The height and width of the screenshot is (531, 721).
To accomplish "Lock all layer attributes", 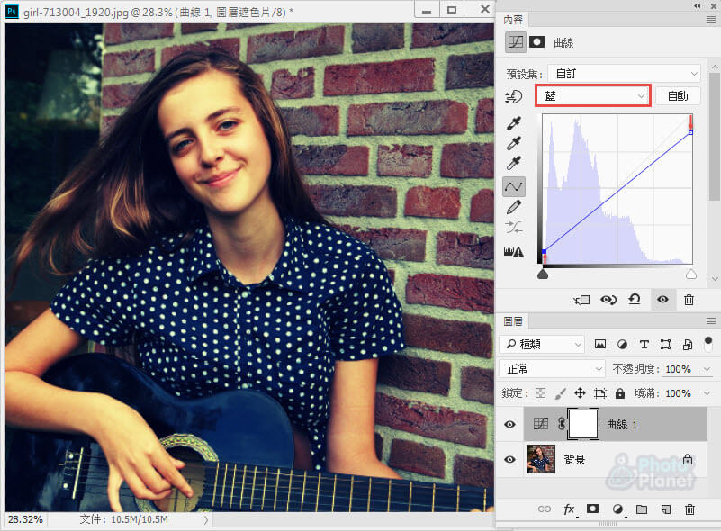I will 620,393.
